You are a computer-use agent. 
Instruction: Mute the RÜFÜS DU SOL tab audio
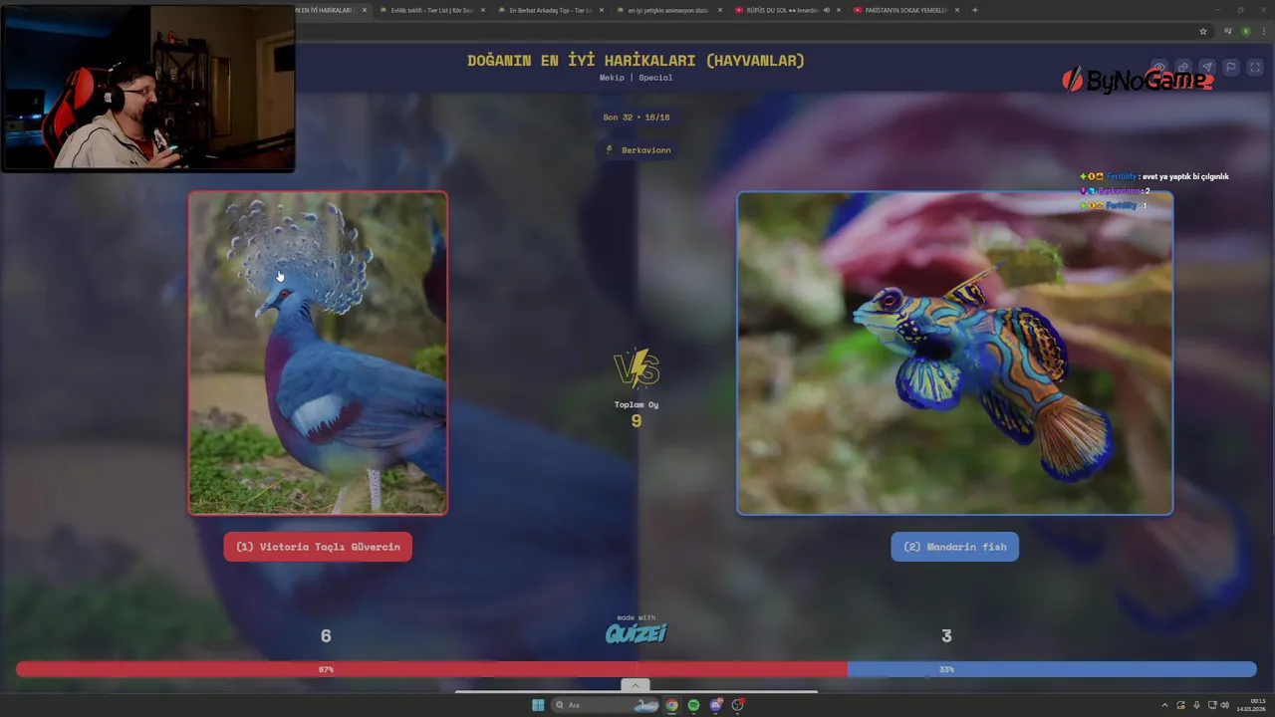point(827,10)
